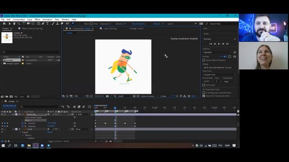This screenshot has height=162, width=289.
Task: Select the Hand tool
Action: [x=14, y=23]
